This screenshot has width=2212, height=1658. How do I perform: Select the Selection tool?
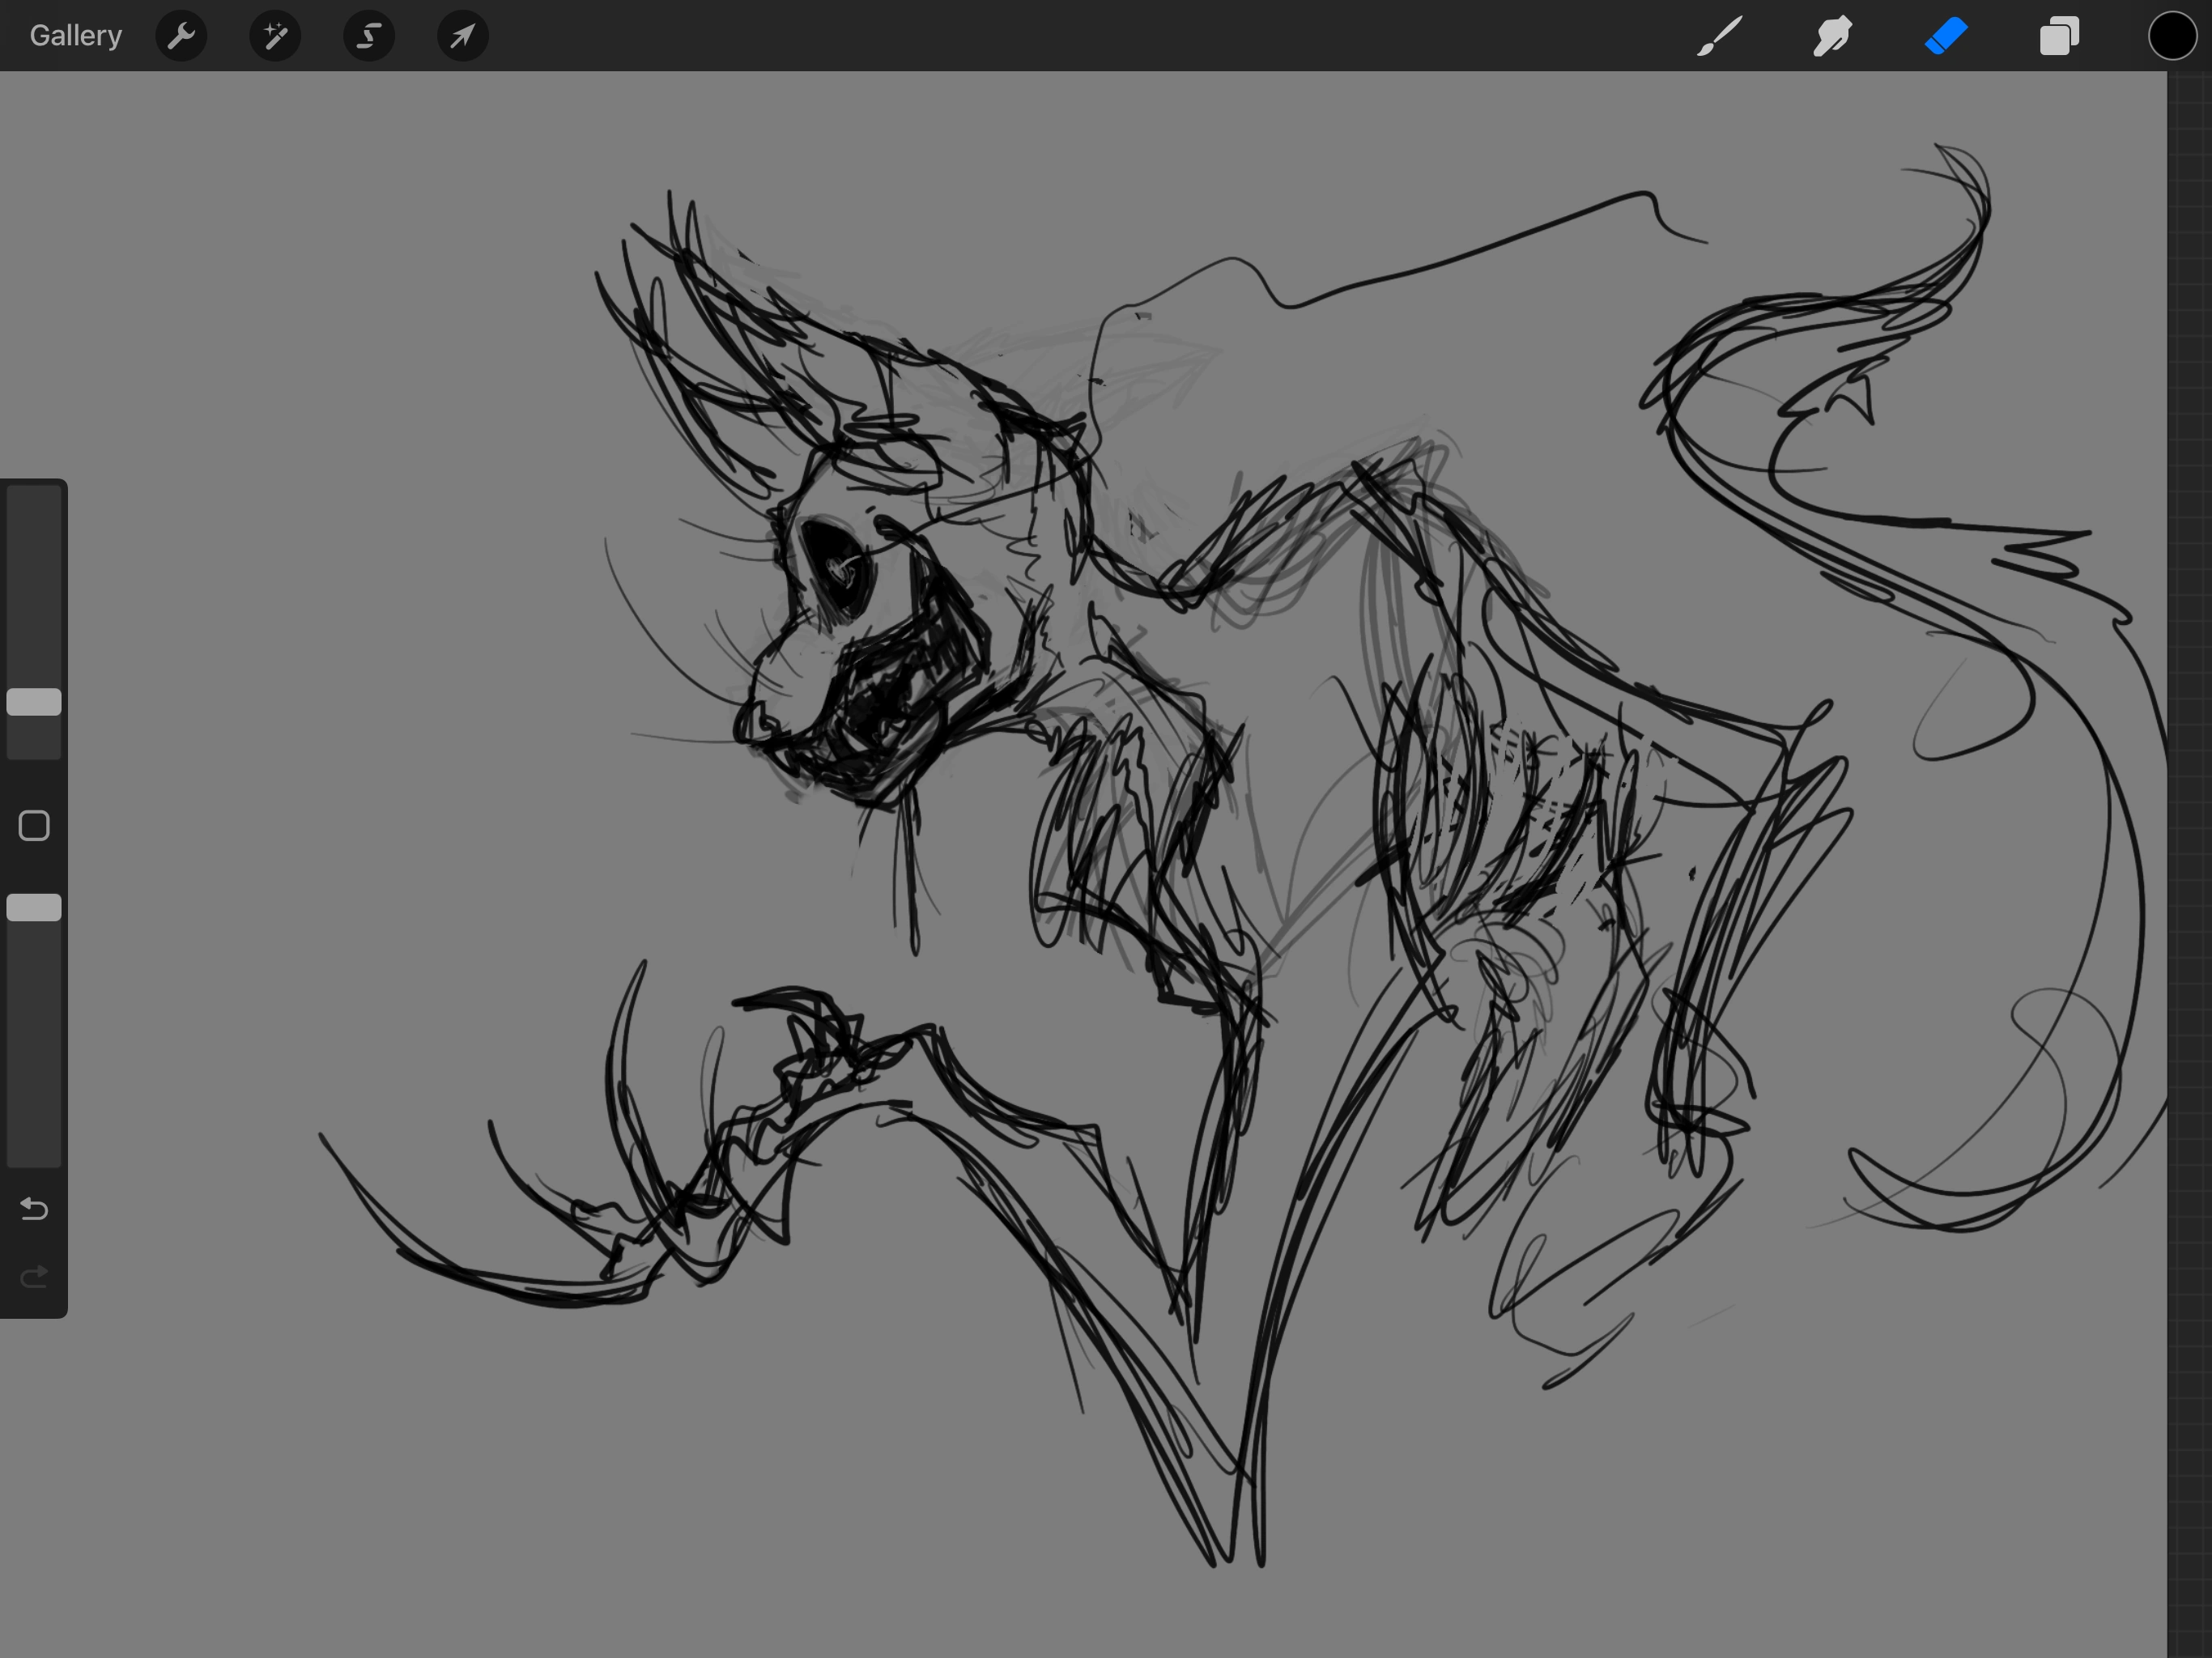(368, 36)
